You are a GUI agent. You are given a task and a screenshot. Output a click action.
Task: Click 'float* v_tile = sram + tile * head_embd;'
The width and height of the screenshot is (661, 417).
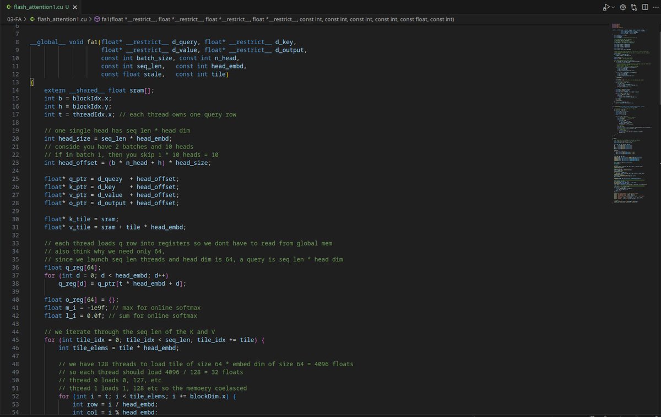(x=116, y=227)
